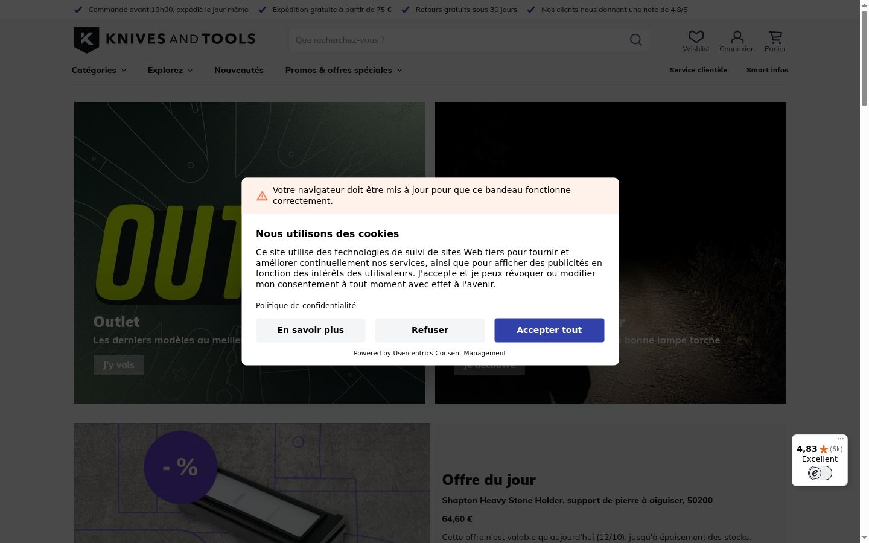Click the Trusted Shops e-seal icon

820,473
